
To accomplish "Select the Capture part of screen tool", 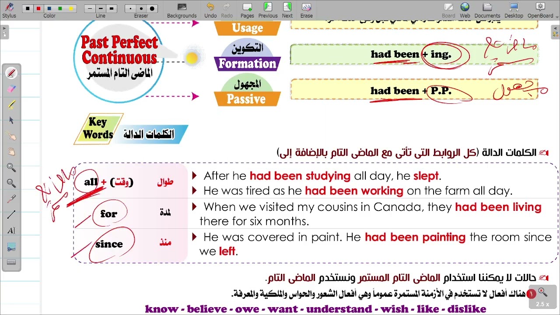I will (x=11, y=247).
